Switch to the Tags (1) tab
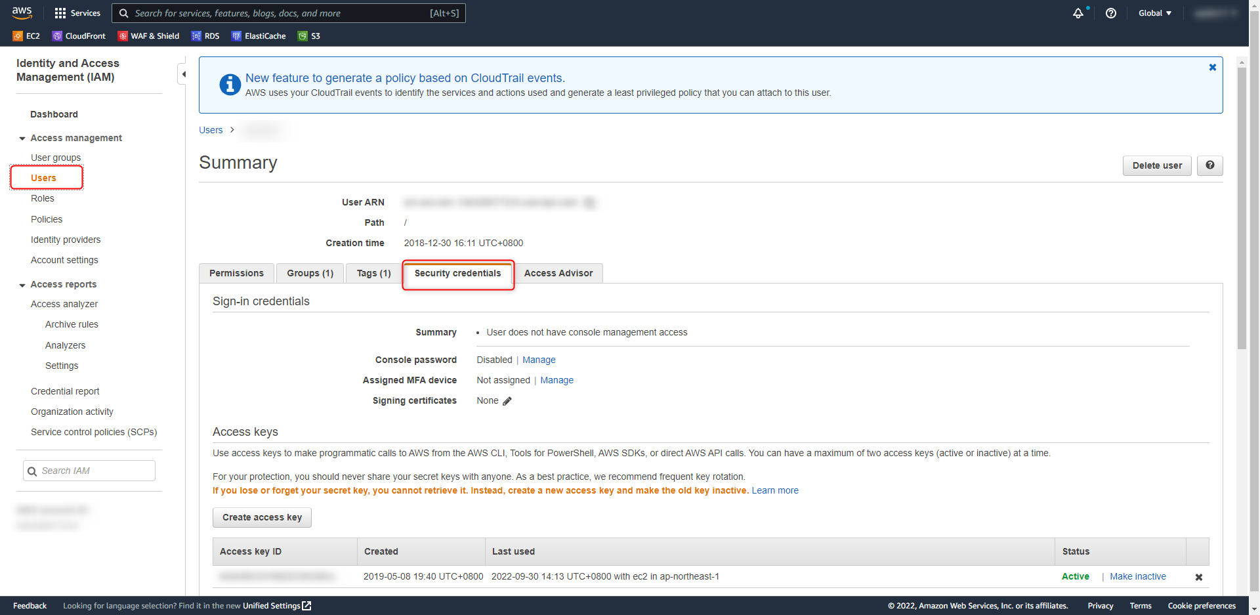Screen dimensions: 1260x615 (373, 273)
